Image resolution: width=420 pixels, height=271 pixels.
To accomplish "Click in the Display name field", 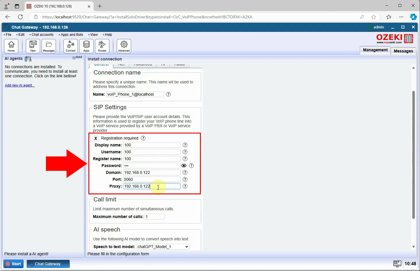I will pyautogui.click(x=151, y=145).
